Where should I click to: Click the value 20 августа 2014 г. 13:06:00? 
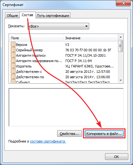click(88, 77)
